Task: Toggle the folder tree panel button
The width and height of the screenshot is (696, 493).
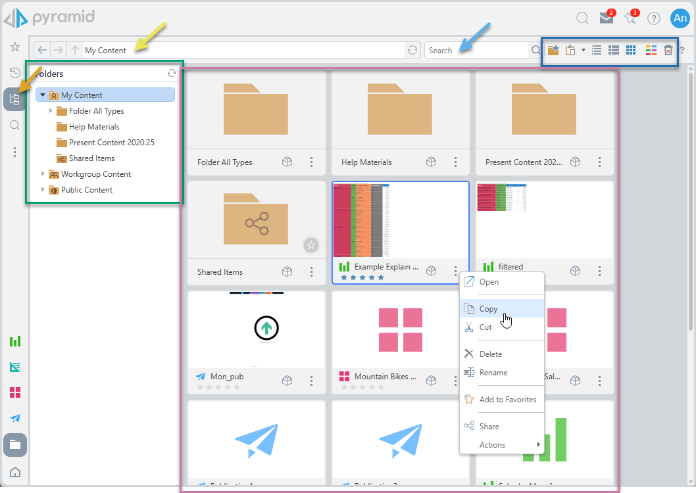Action: 14,99
